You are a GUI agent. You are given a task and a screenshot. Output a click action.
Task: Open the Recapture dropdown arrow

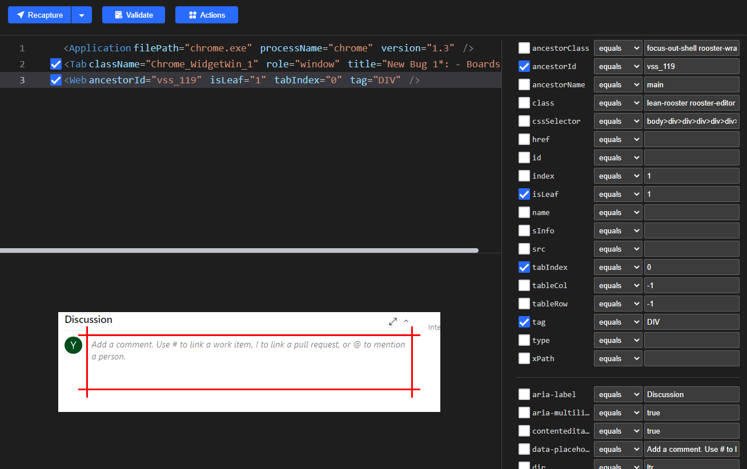[x=82, y=15]
